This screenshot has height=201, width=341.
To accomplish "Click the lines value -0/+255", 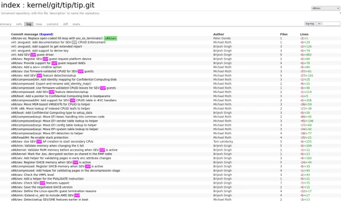I will point(306,142).
